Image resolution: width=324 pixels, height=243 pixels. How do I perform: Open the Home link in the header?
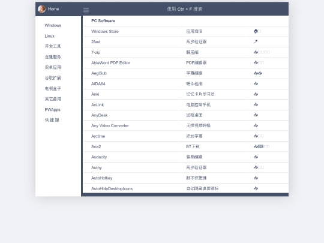tap(53, 9)
